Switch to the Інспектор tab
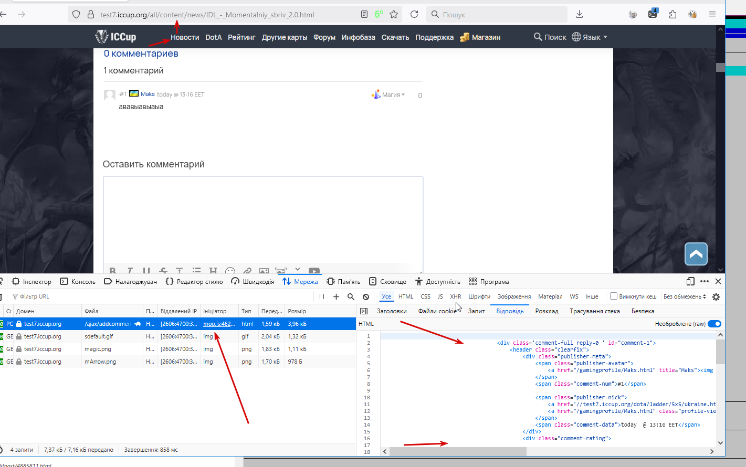This screenshot has width=746, height=467. [32, 282]
